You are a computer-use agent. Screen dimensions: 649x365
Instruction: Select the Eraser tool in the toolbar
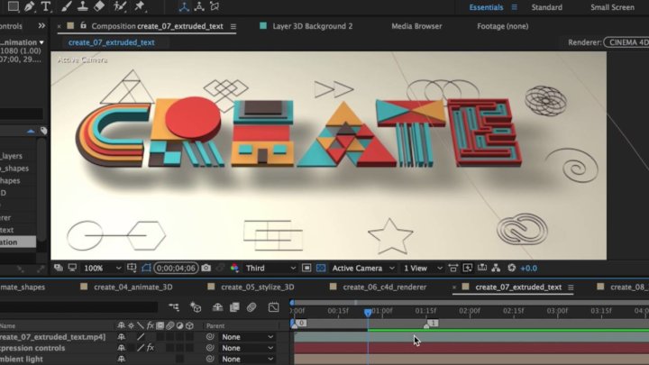[x=99, y=7]
